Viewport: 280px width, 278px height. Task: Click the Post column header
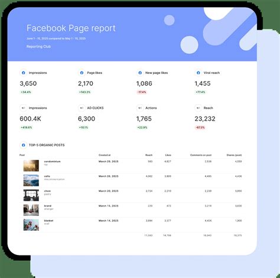pos(22,155)
